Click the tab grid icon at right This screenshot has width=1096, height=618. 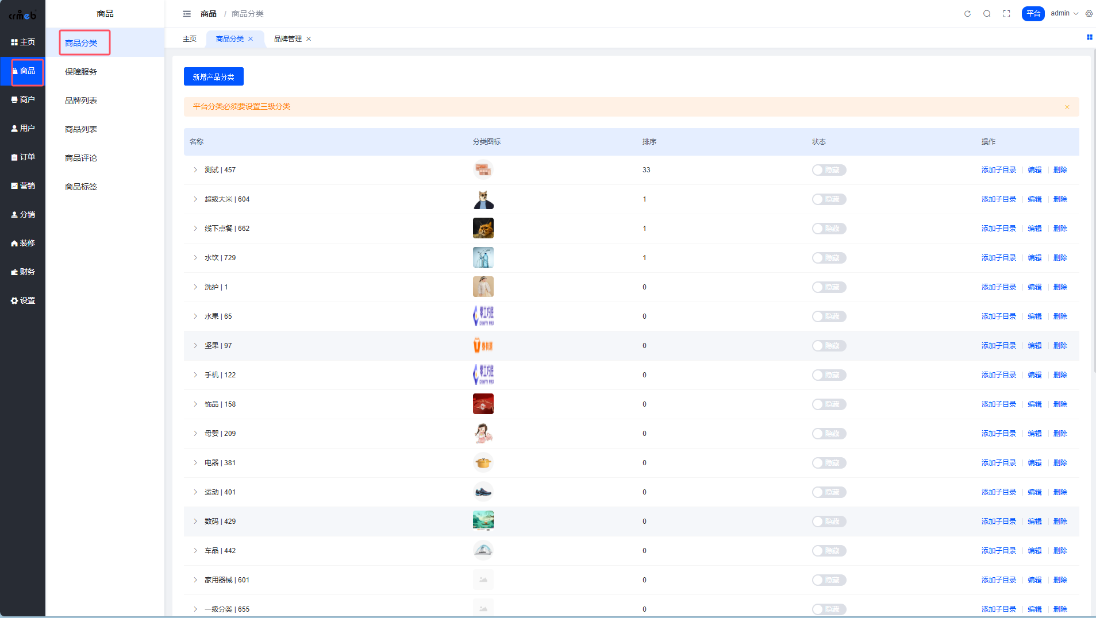[1089, 37]
